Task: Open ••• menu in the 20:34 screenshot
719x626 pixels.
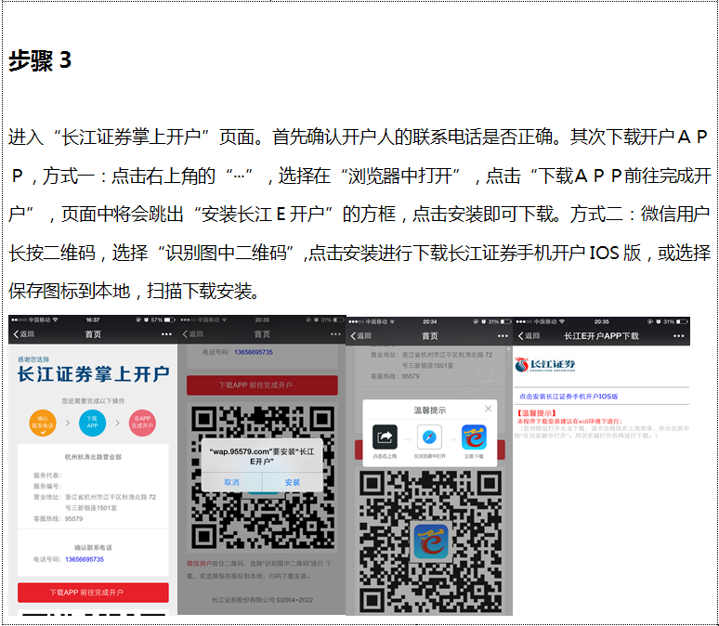Action: point(503,336)
